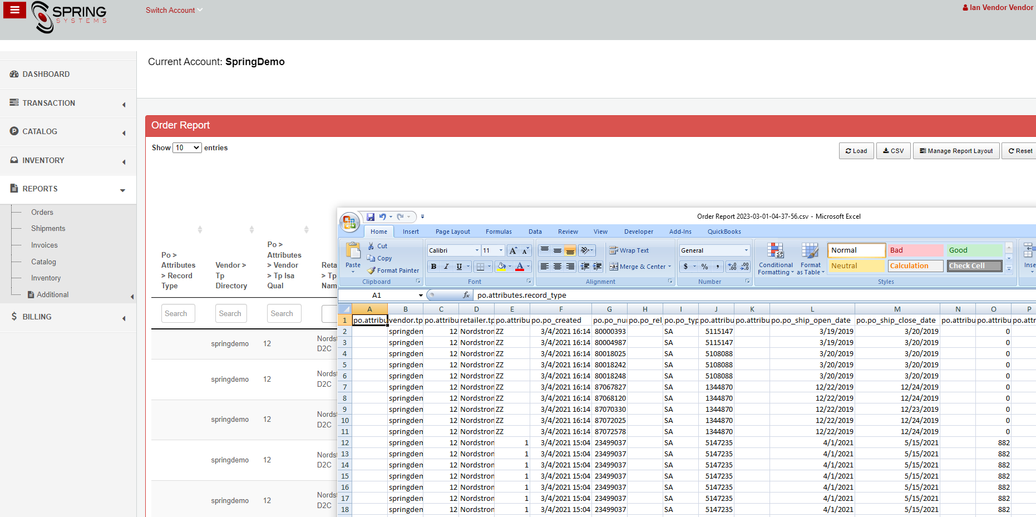The image size is (1036, 517).
Task: Click the Save icon in the quick access toolbar
Action: 370,217
